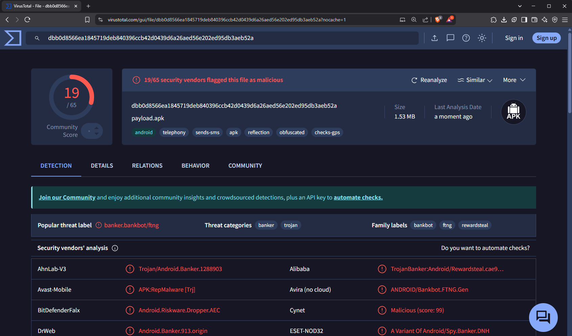Open a new browser tab

pyautogui.click(x=88, y=6)
